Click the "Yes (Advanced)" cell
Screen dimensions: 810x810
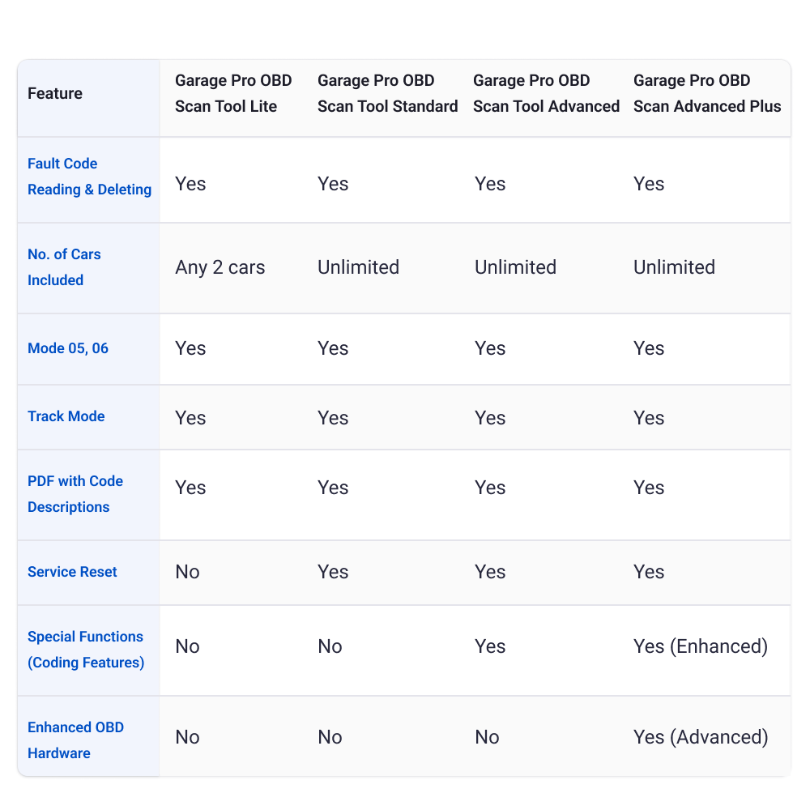[x=701, y=737]
